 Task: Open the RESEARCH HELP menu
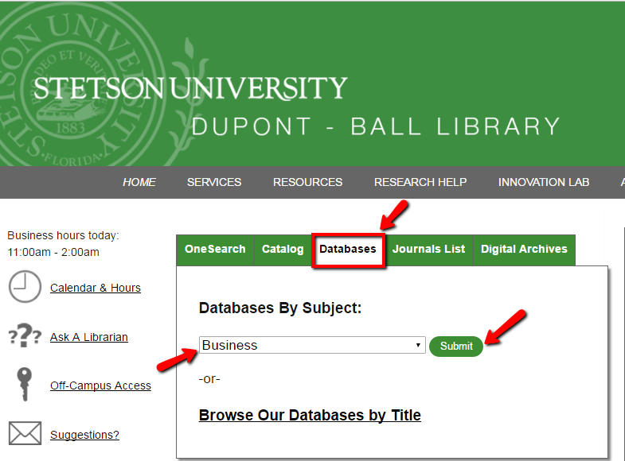(x=420, y=182)
